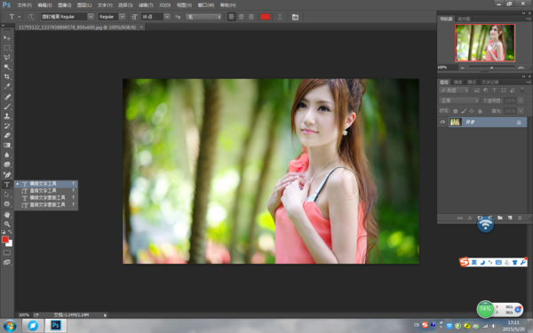
Task: Select the Clone Stamp tool
Action: pos(7,115)
